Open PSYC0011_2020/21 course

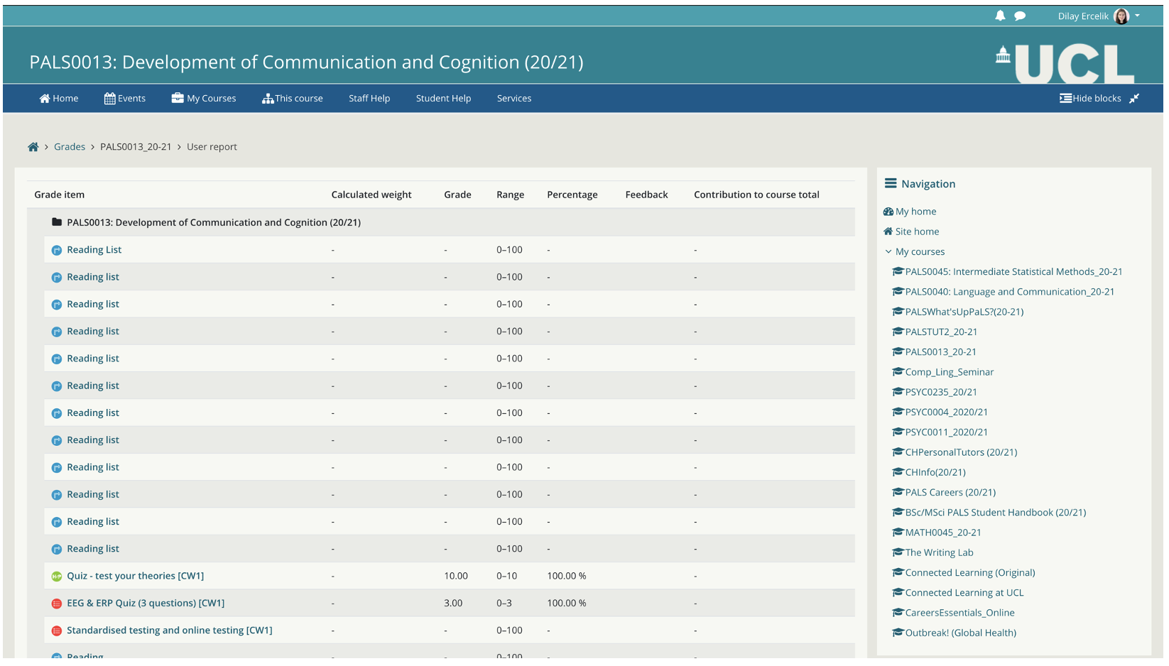(947, 432)
